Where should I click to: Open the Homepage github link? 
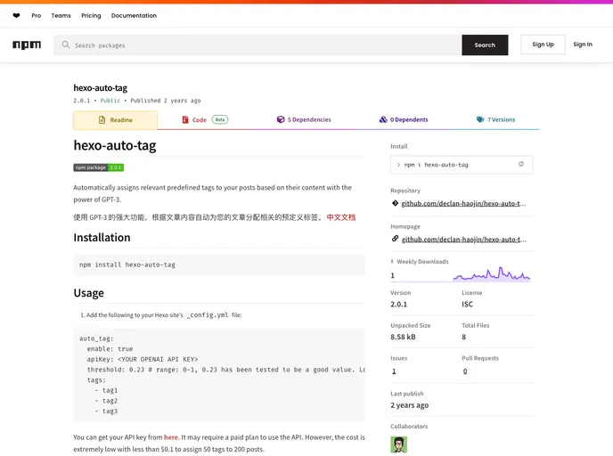pos(463,240)
